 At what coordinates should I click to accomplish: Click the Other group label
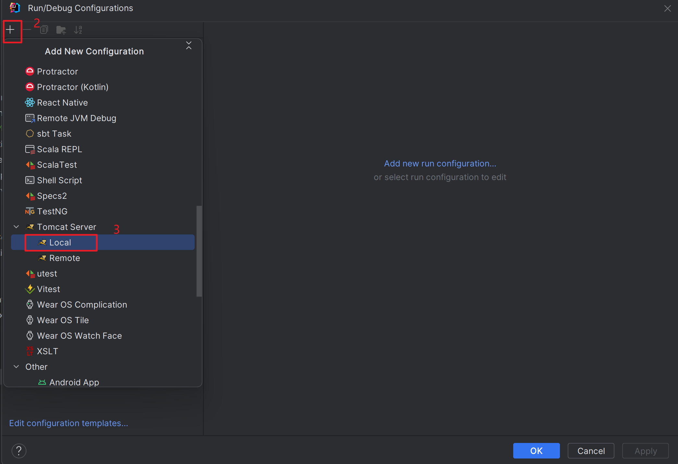pyautogui.click(x=36, y=367)
